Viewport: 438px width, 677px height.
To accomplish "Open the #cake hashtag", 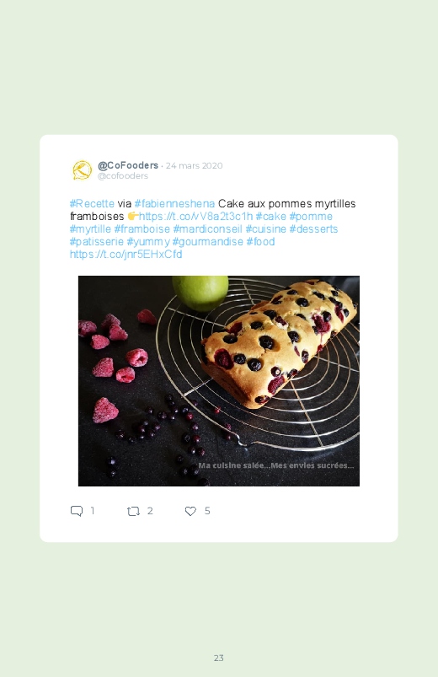I will pos(270,217).
